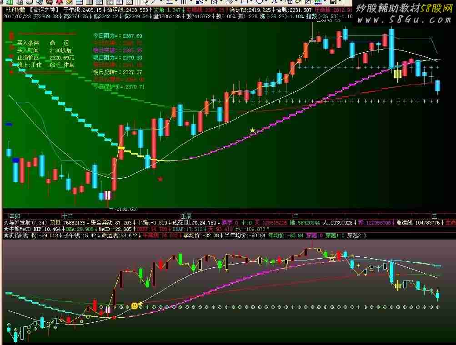The height and width of the screenshot is (345, 456).
Task: Click the 季均价:-32.08 value
Action: pyautogui.click(x=201, y=235)
